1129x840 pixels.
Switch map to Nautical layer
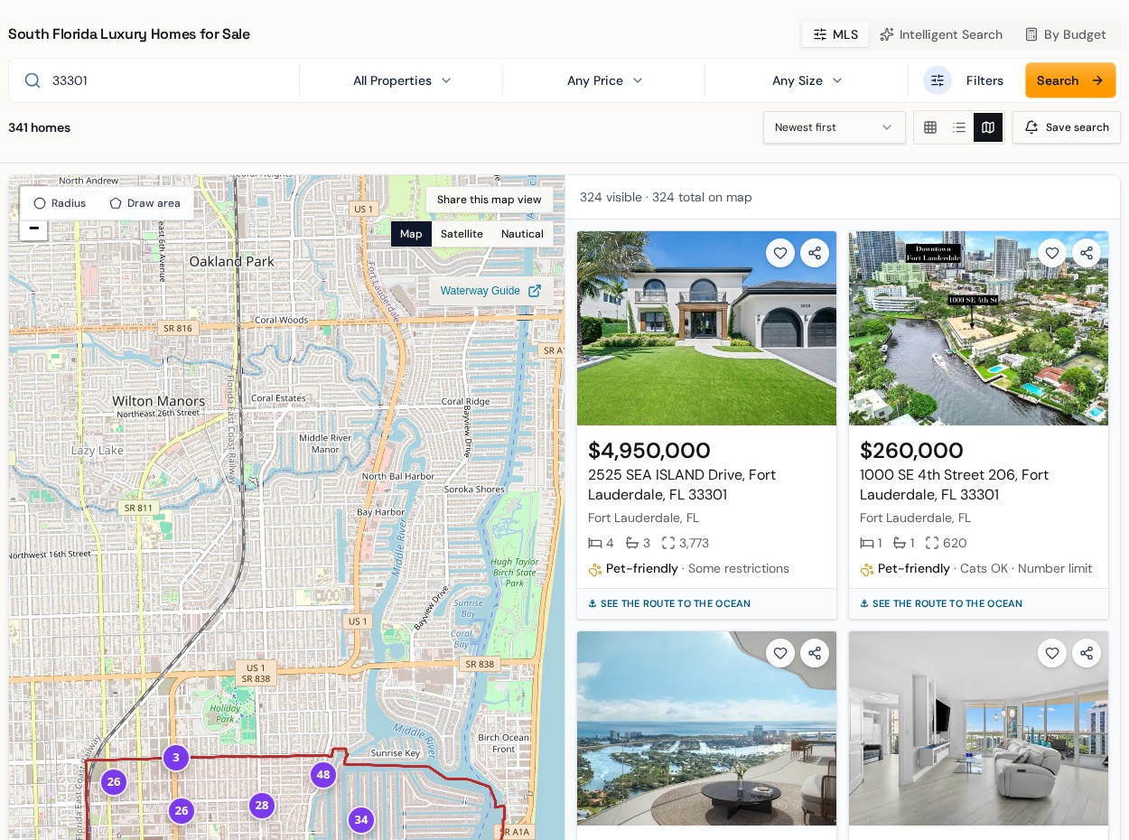tap(522, 234)
